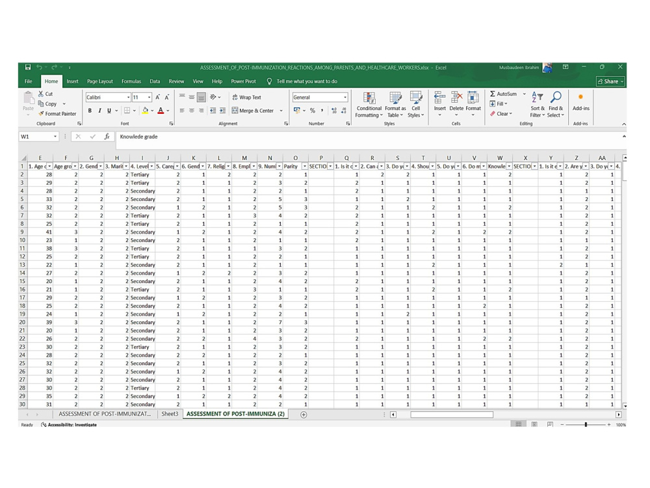Open the font name dropdown Calibri

128,97
